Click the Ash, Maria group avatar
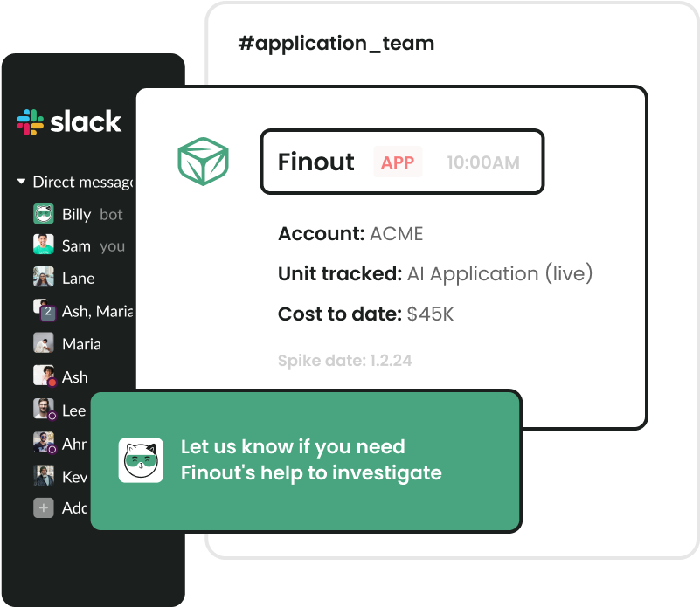The height and width of the screenshot is (607, 700). coord(45,310)
